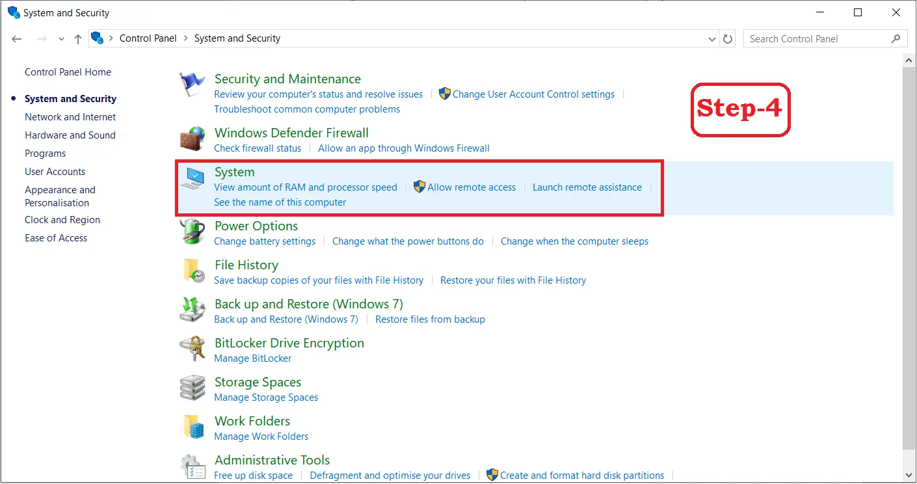Click Review your computer's status link
Viewport: 917px width, 484px height.
[x=319, y=94]
